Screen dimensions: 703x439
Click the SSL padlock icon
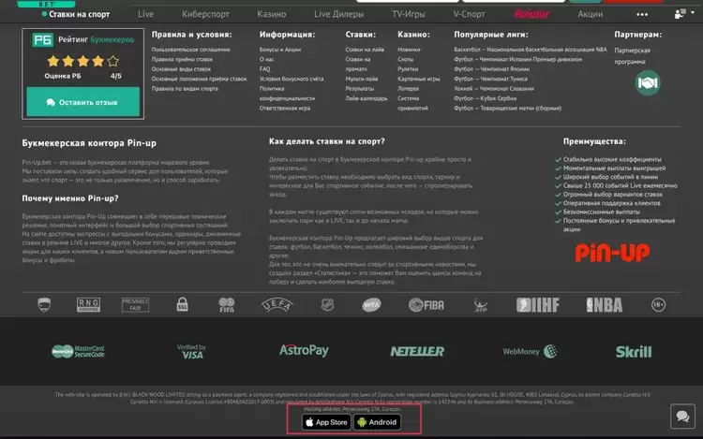182,304
